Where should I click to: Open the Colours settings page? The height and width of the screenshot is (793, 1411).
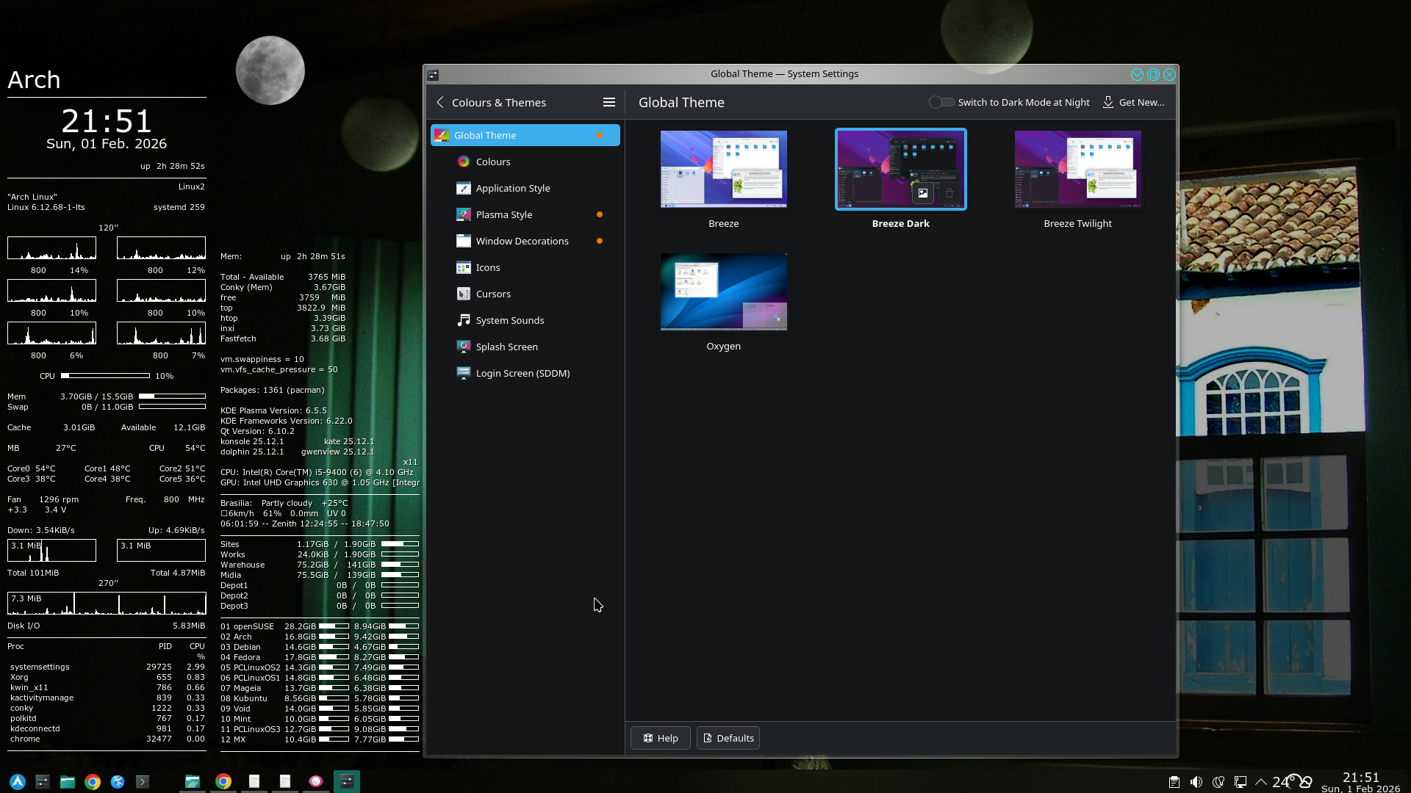point(492,162)
